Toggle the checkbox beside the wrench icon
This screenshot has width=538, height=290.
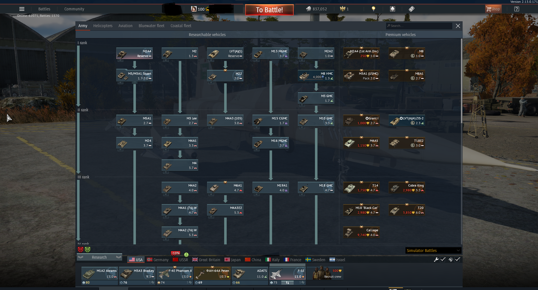pos(443,260)
